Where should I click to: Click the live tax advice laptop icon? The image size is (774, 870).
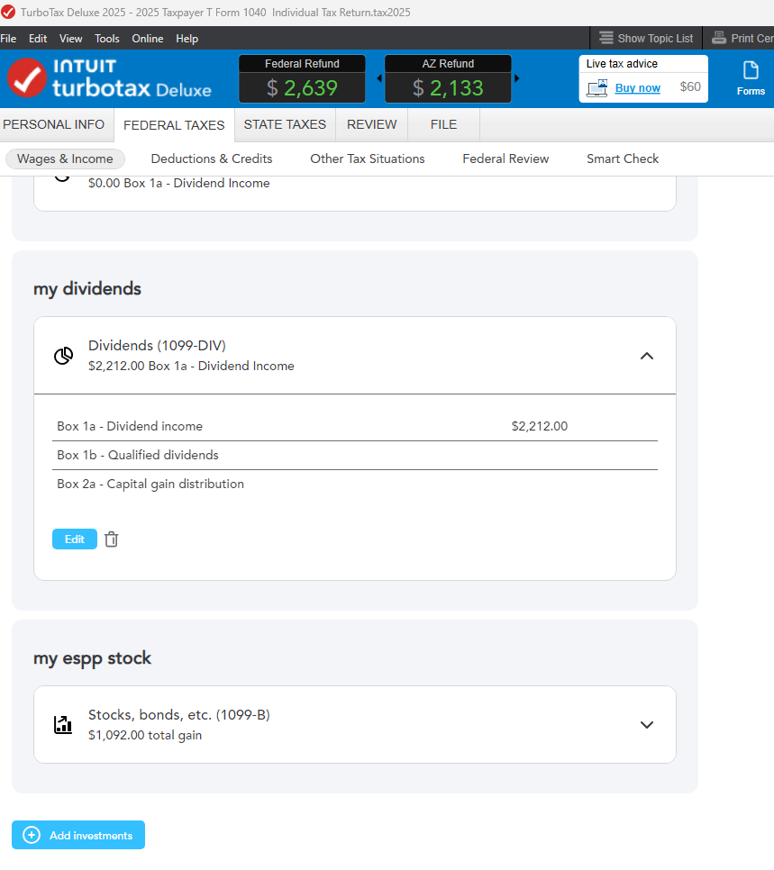click(596, 88)
